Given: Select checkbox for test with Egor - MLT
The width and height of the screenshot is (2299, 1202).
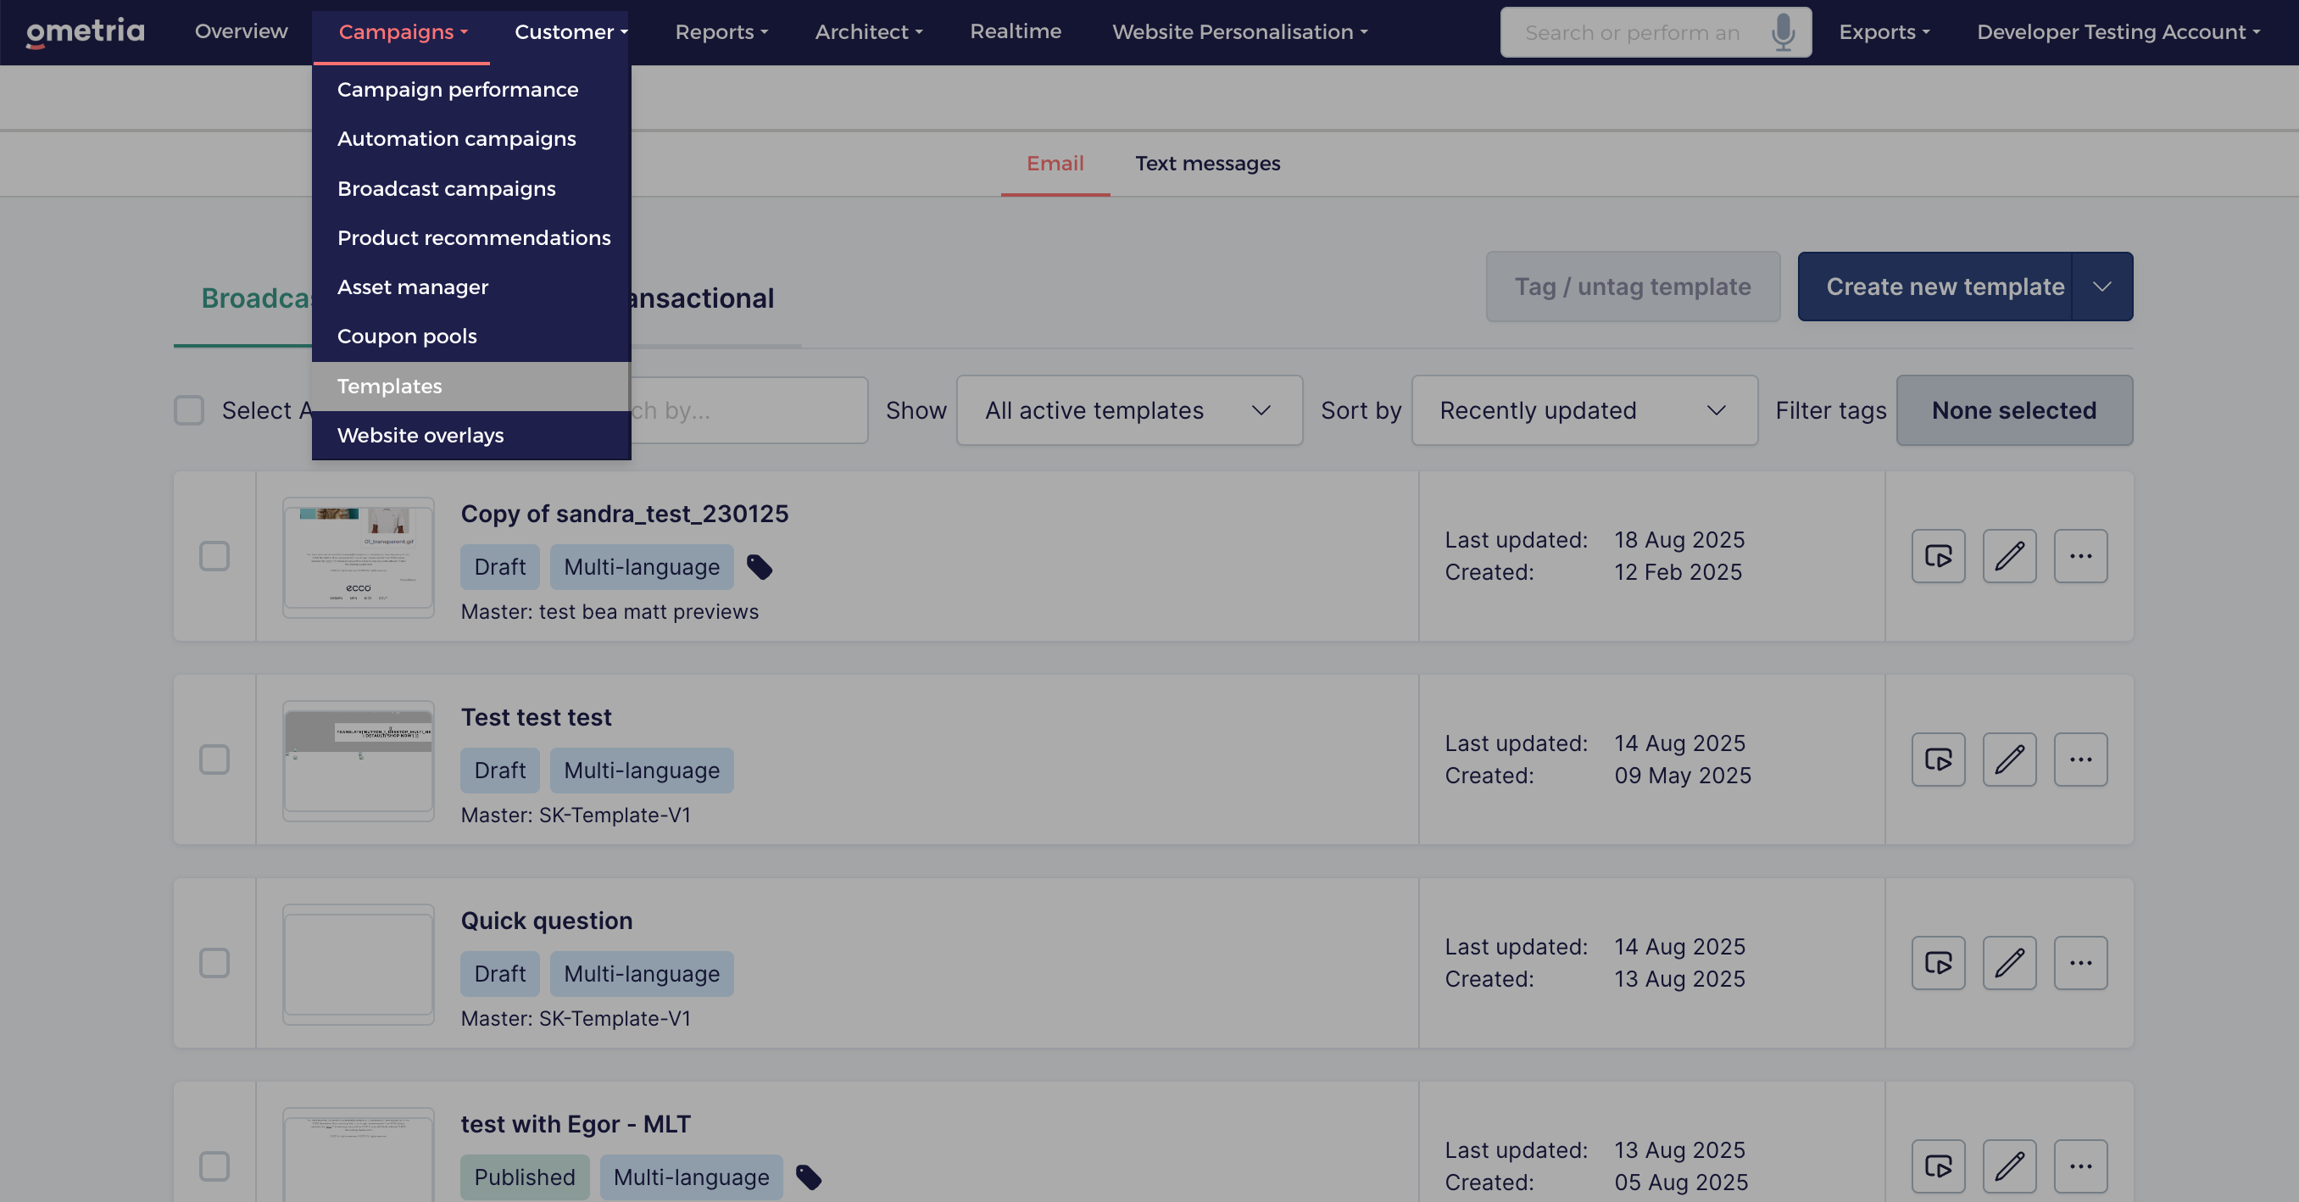Looking at the screenshot, I should [x=214, y=1166].
